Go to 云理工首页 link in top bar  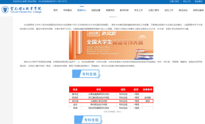coord(174,1)
